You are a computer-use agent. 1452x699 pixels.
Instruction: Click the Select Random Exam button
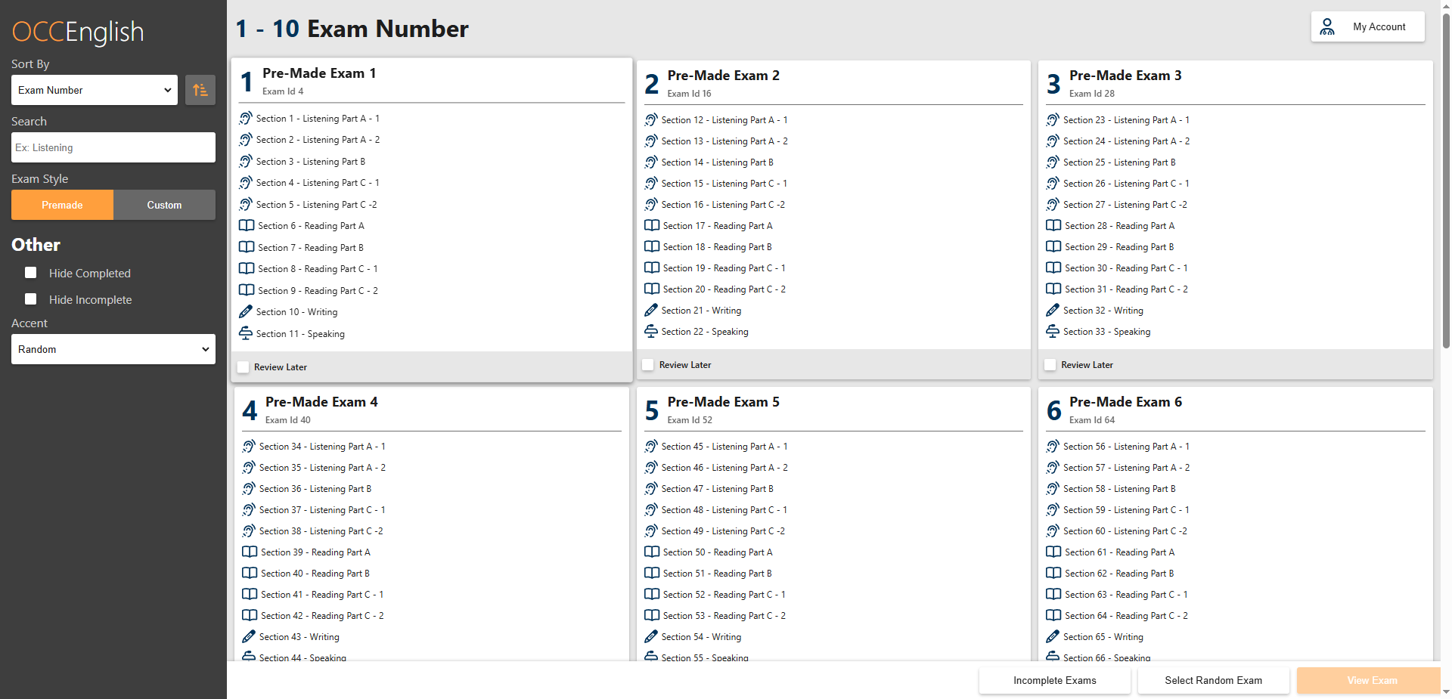(1214, 680)
